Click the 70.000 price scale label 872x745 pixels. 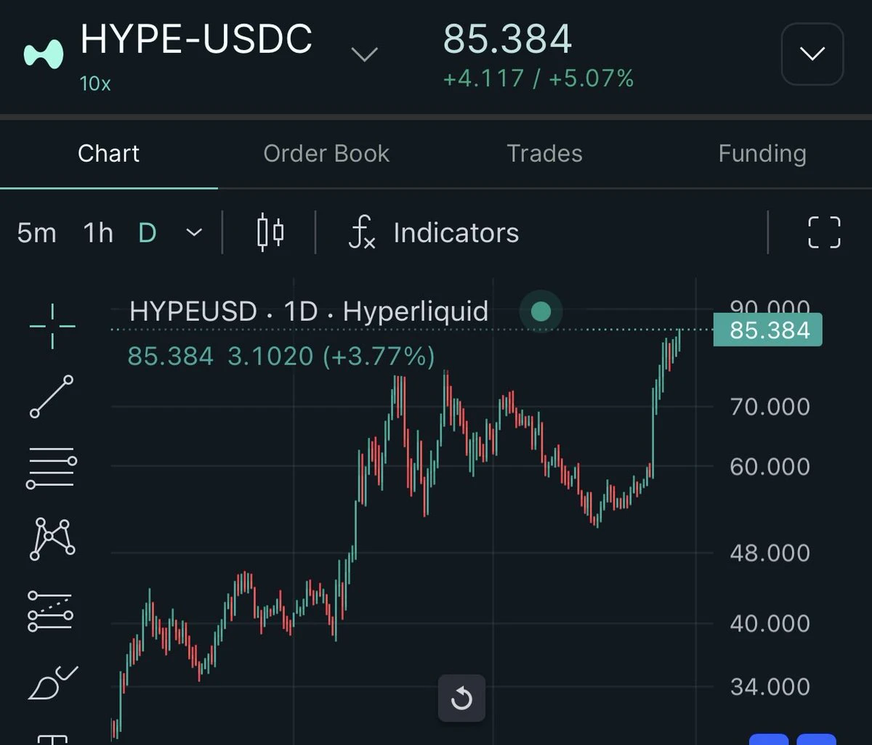pyautogui.click(x=770, y=407)
